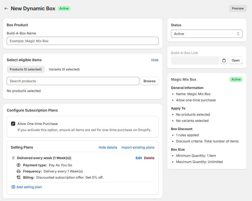Click the Preview button
This screenshot has height=201, width=252.
point(238,8)
